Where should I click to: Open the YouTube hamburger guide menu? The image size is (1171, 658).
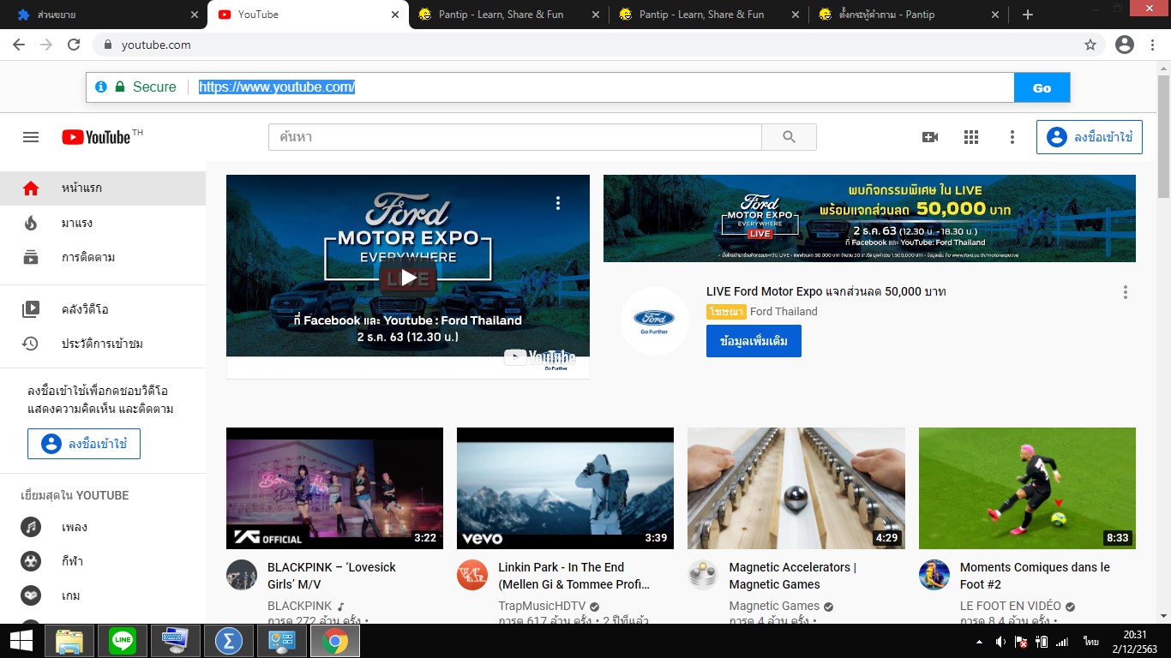31,137
